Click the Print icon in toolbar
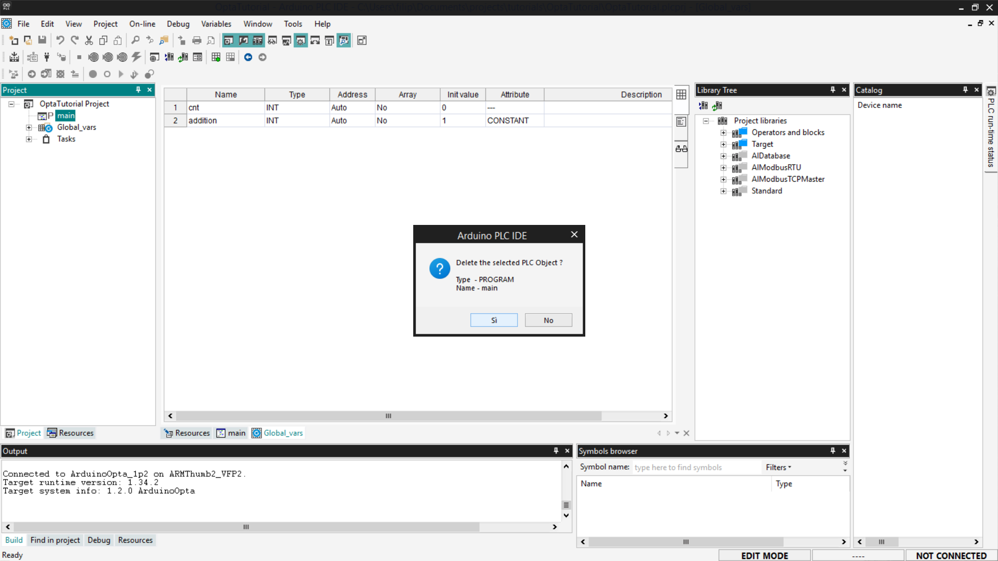998x561 pixels. [196, 41]
